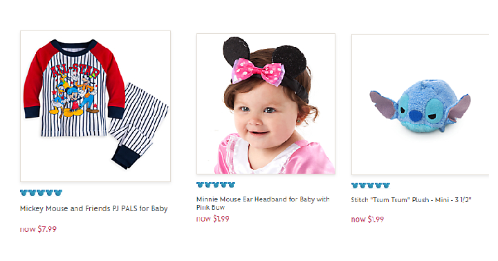Viewport: 498px width, 261px height.
Task: Open the Mickey Mouse pajamas product image
Action: pos(95,106)
